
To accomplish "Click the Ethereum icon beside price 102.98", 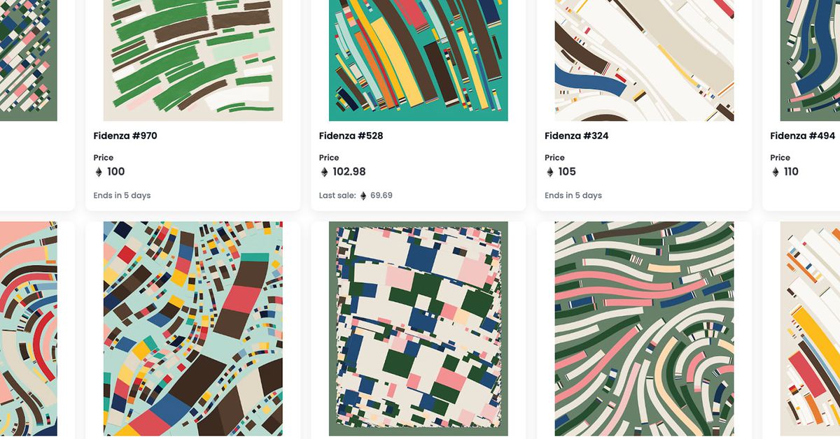I will point(324,172).
